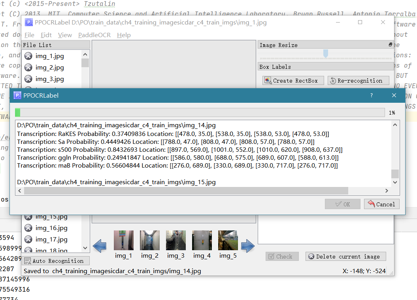Viewport: 417px width, 300px height.
Task: Click the status icon beside img_17.jpg
Action: (28, 240)
